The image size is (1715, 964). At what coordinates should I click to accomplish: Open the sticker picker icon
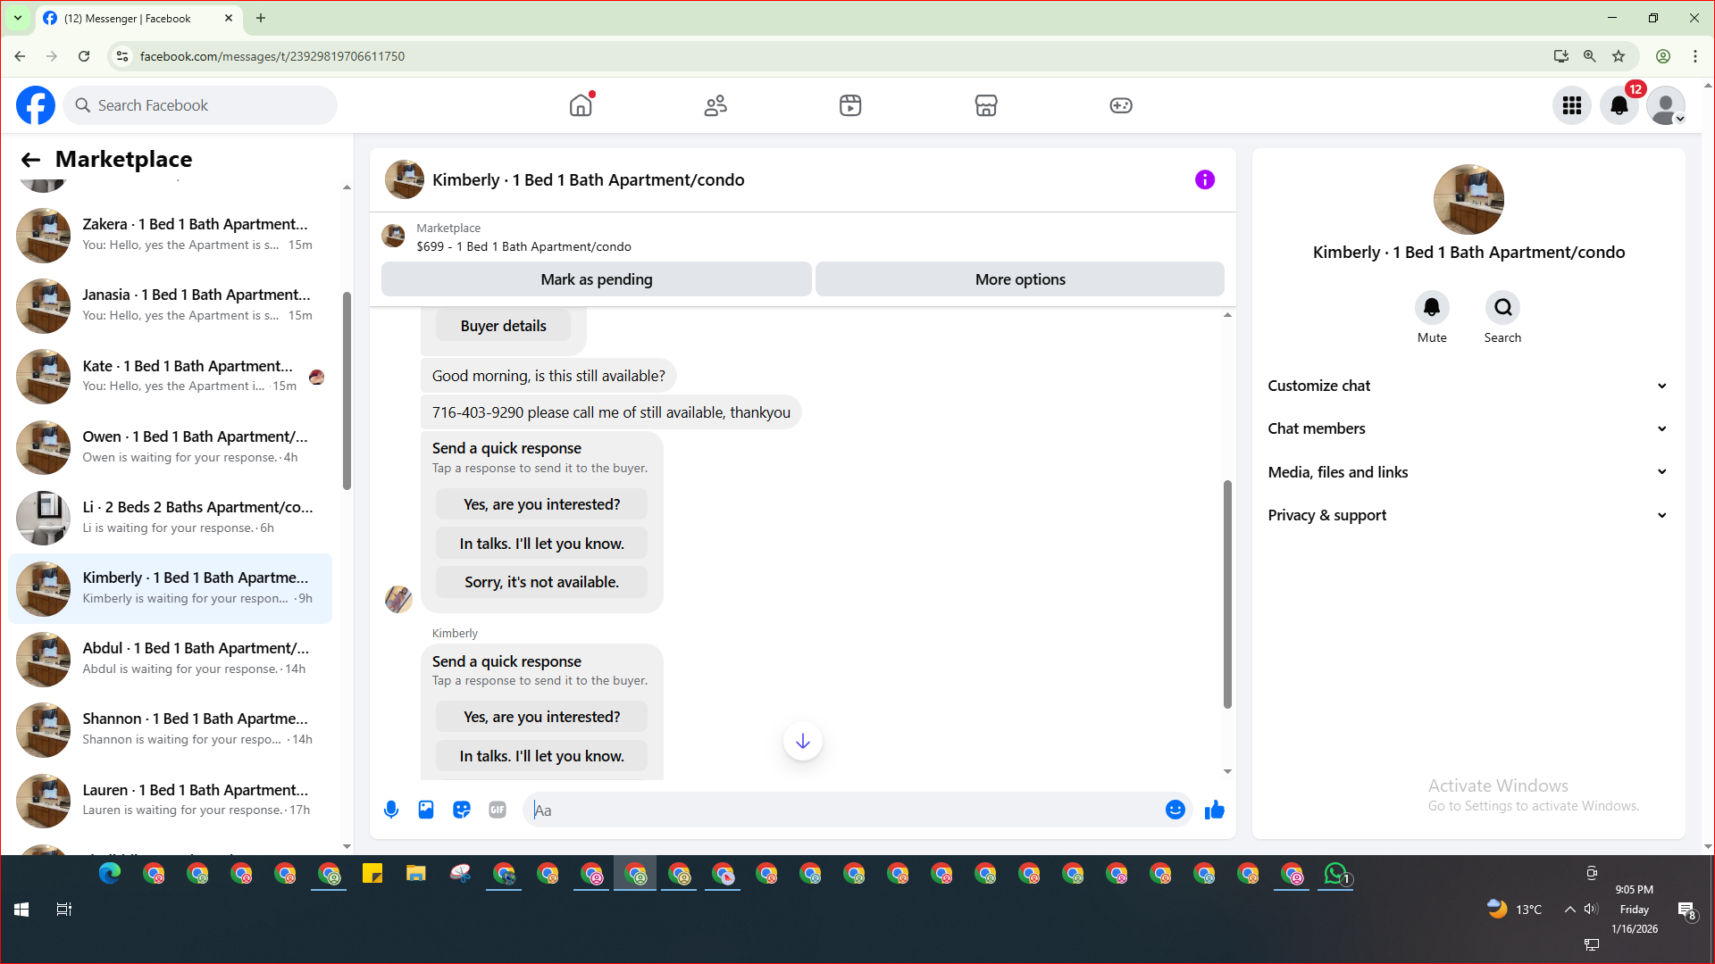(462, 810)
